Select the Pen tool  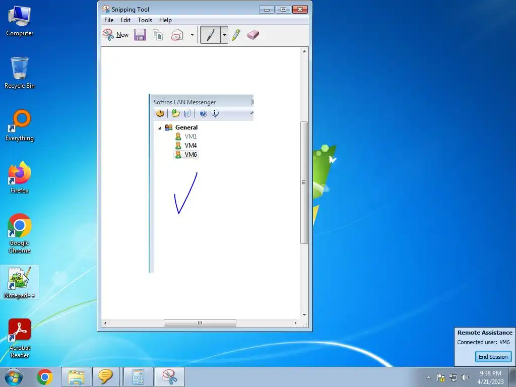(x=210, y=35)
